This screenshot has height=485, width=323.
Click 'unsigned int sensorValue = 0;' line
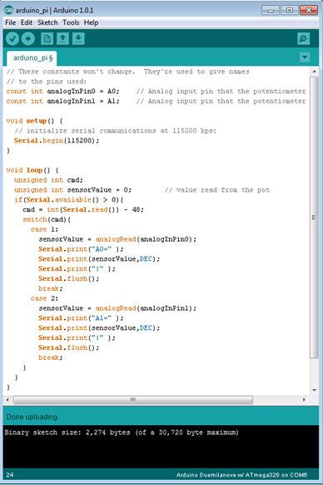72,190
